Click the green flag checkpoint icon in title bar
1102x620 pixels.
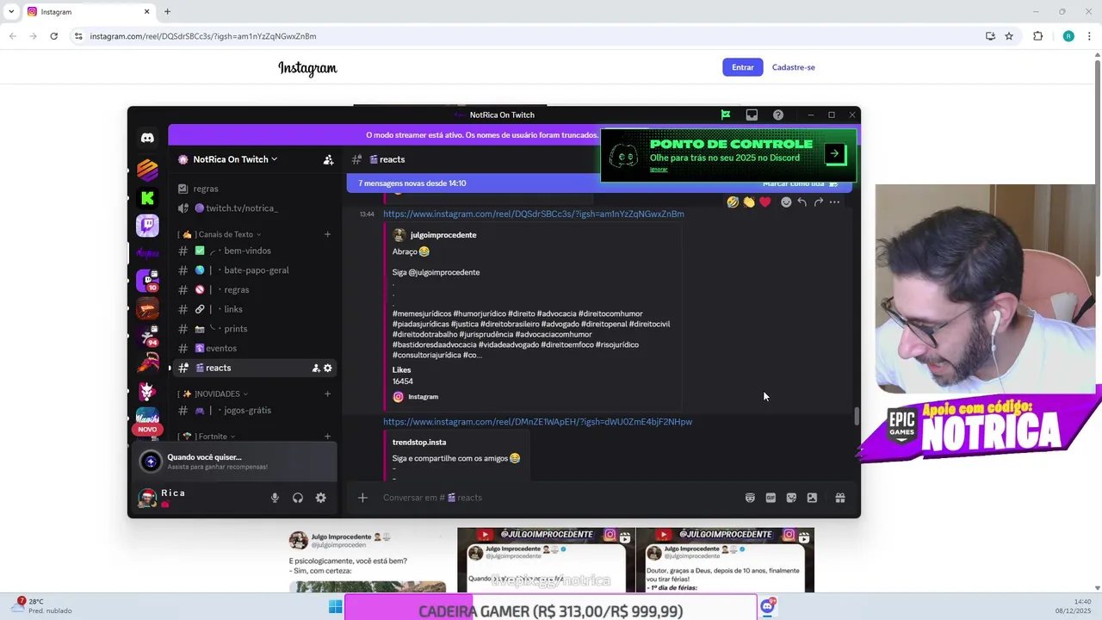point(726,115)
